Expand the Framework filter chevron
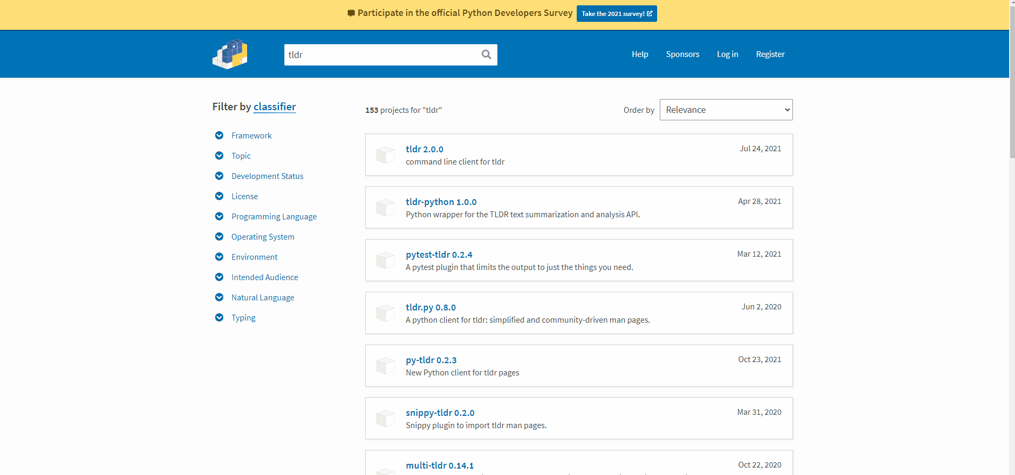The image size is (1015, 475). click(x=219, y=135)
